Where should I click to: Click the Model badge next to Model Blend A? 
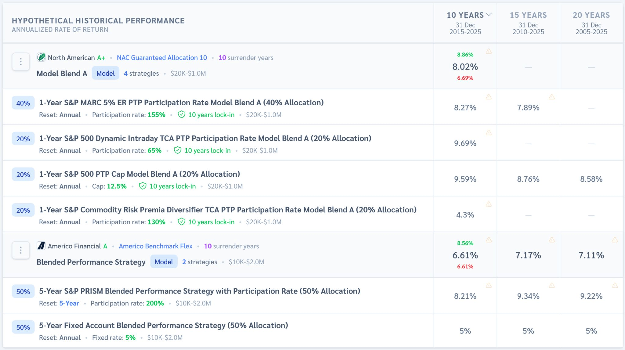106,73
